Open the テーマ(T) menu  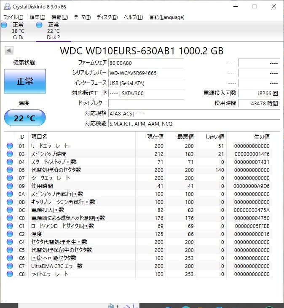[x=82, y=17]
